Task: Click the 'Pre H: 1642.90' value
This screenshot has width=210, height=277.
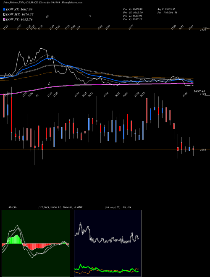Action: pos(133,12)
